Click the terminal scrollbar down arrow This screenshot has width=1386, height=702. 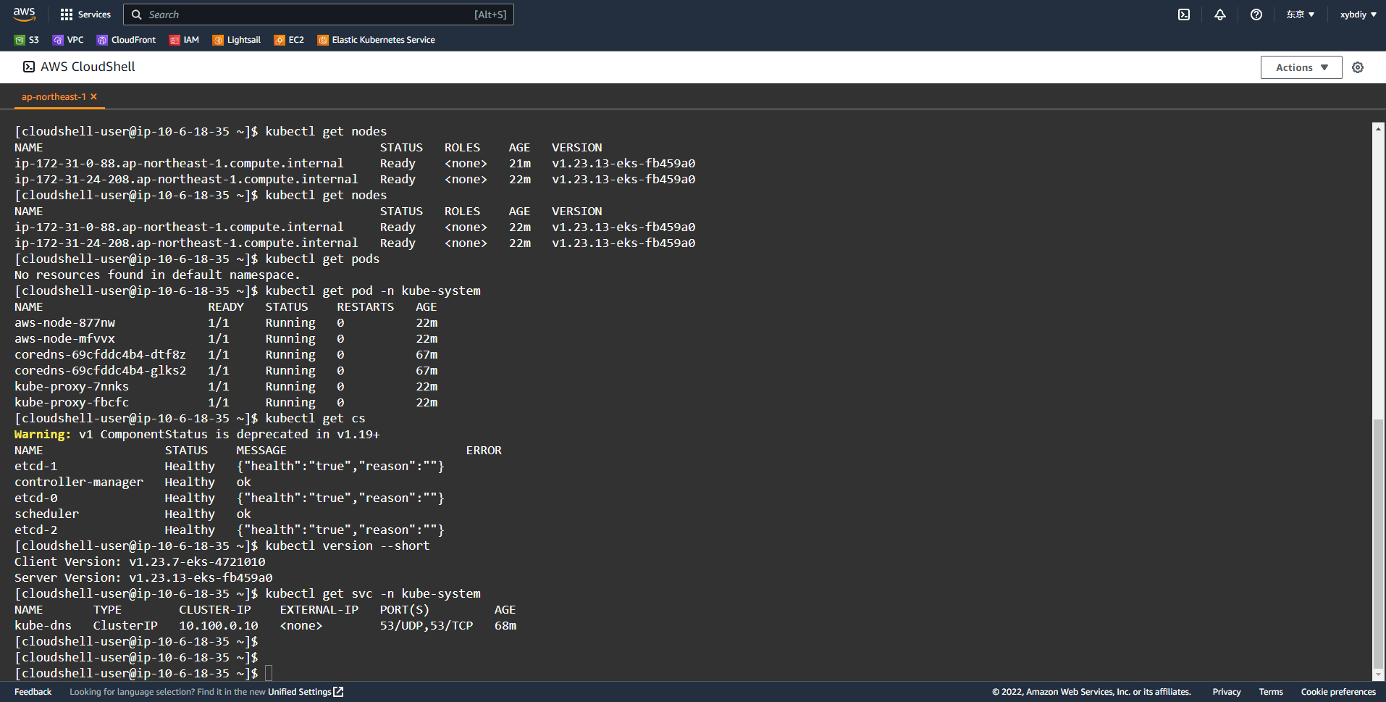[x=1378, y=674]
